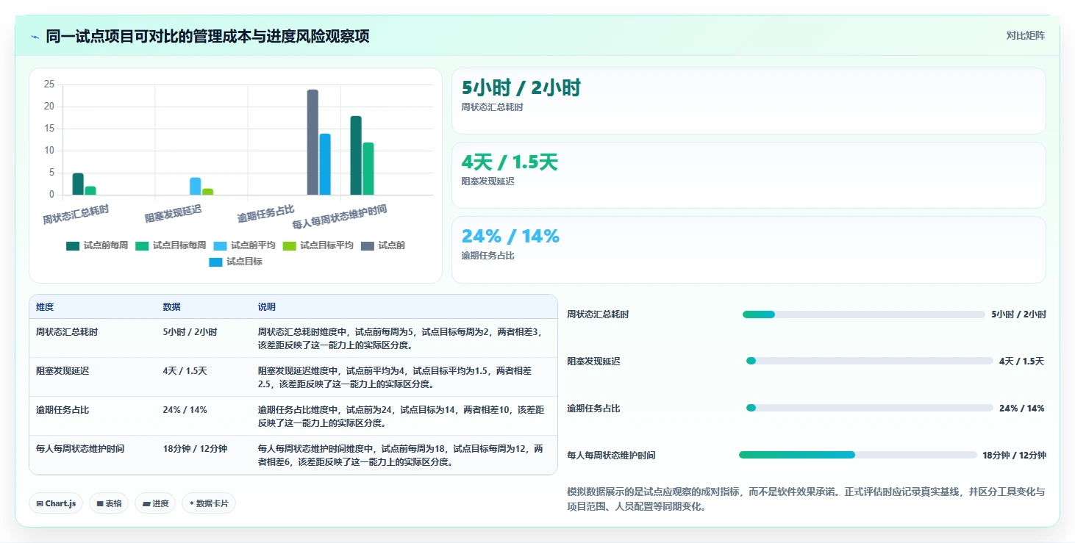Click the 对比矩阵 label in header
This screenshot has height=543, width=1075.
click(x=1026, y=35)
